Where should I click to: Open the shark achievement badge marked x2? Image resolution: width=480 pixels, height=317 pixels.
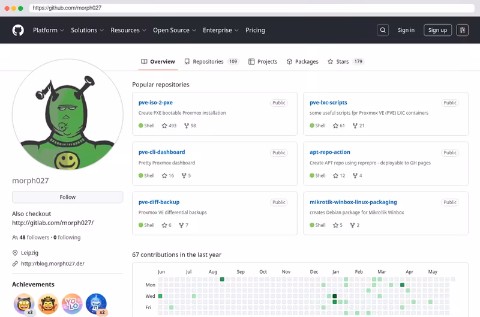coord(97,304)
